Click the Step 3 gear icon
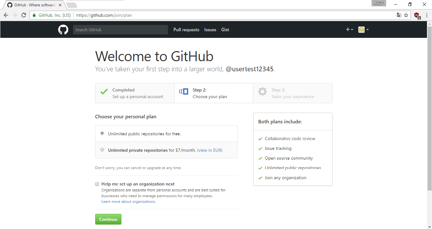This screenshot has width=432, height=229. tap(262, 91)
